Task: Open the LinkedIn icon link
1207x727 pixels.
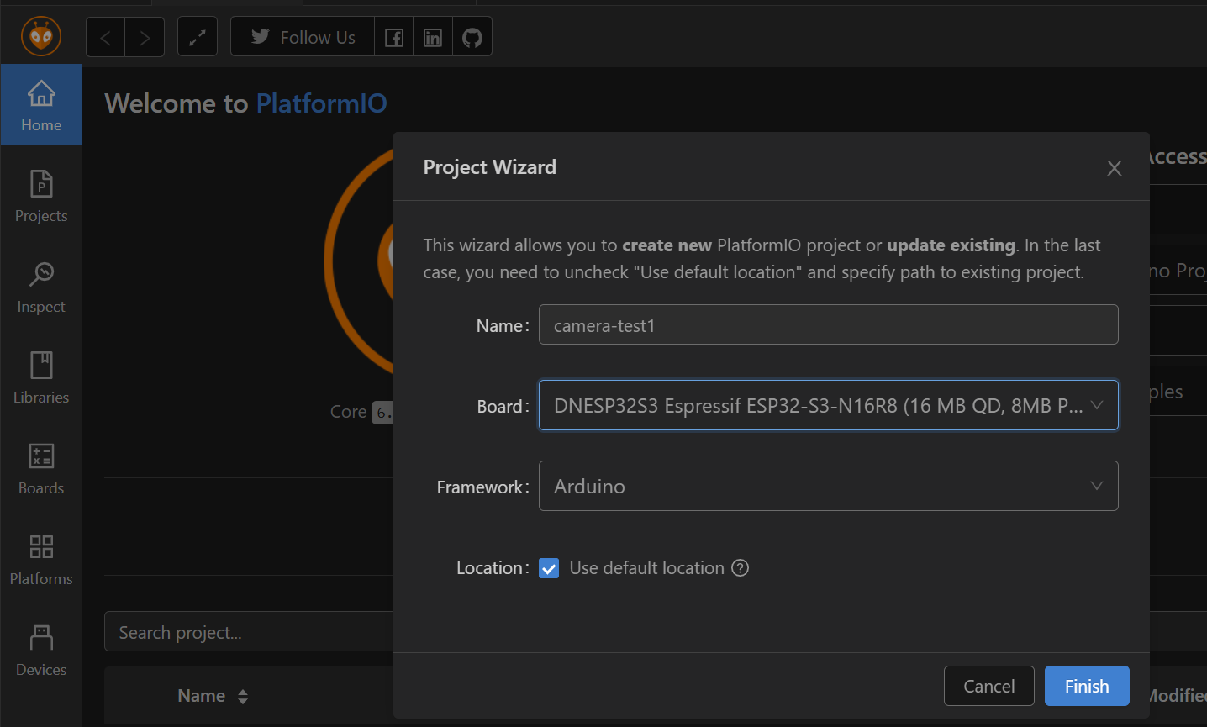Action: coord(433,37)
